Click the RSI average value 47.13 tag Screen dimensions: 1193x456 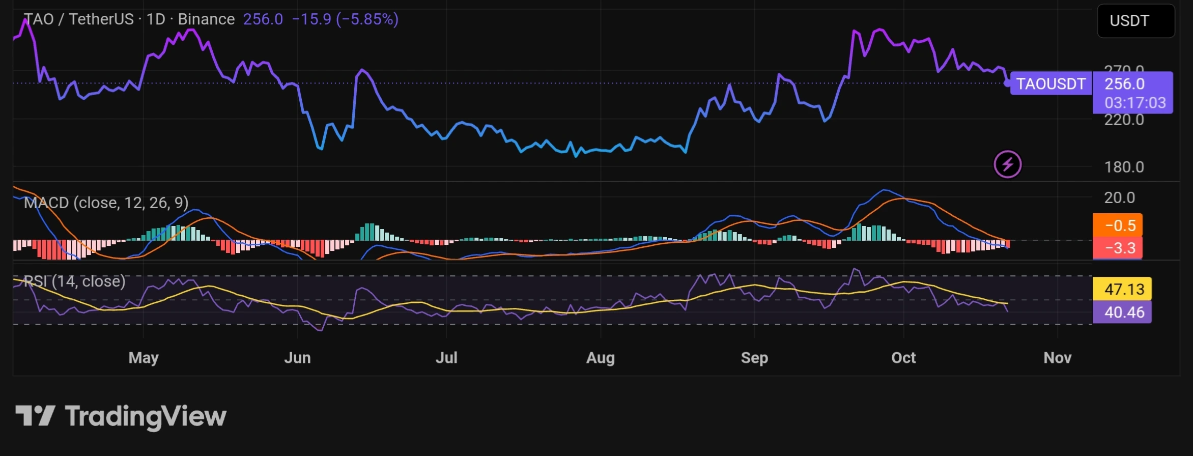click(x=1122, y=289)
